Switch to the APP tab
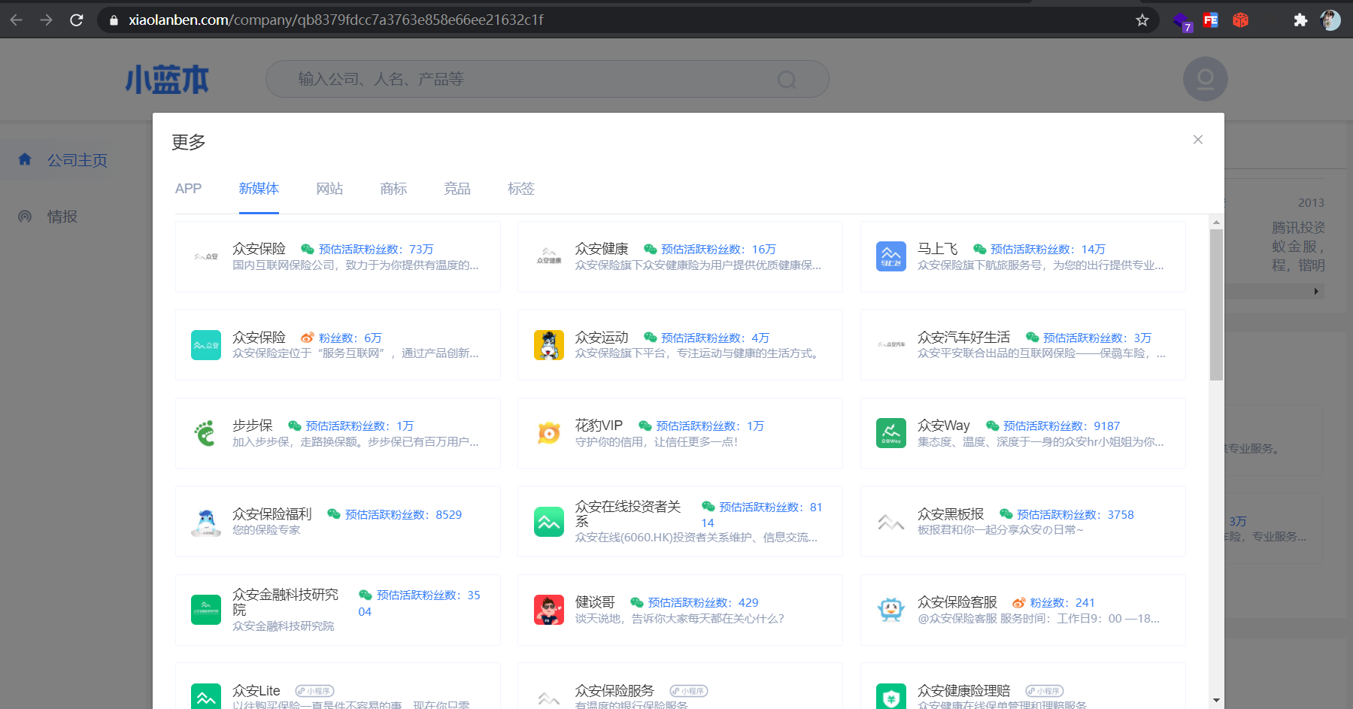 point(188,189)
